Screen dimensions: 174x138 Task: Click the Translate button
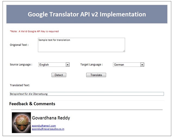coord(96,75)
